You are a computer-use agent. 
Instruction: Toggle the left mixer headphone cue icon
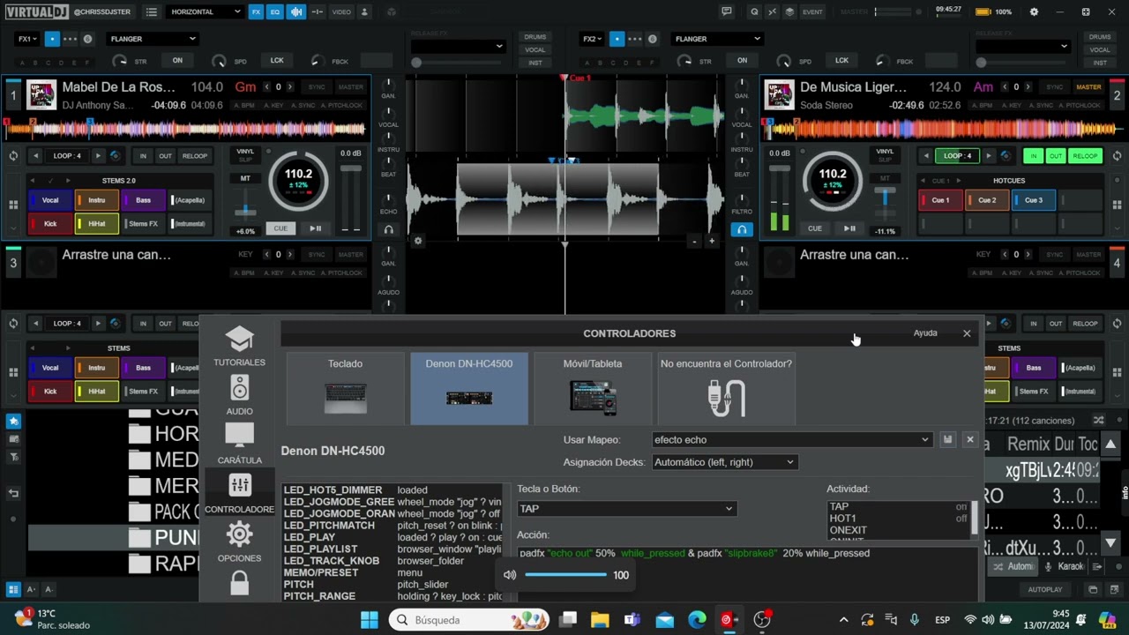point(388,230)
